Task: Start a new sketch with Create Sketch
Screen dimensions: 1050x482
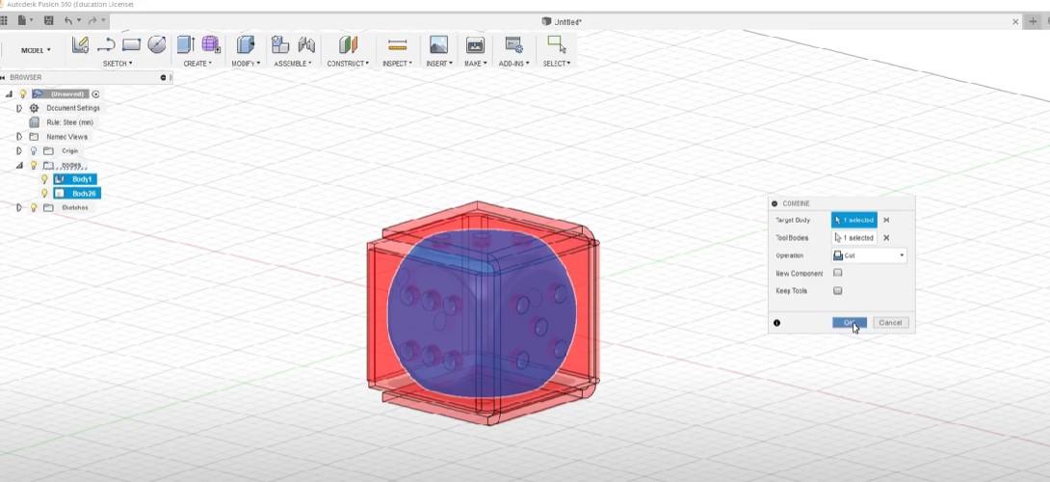Action: [80, 45]
